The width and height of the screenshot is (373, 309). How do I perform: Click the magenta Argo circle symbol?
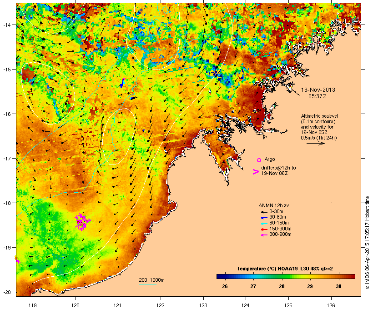[x=259, y=160]
